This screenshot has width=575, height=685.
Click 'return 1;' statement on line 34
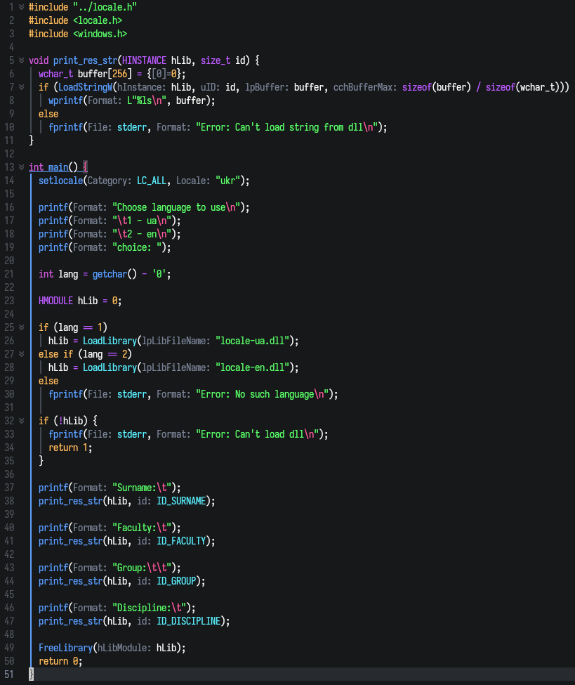click(x=70, y=448)
